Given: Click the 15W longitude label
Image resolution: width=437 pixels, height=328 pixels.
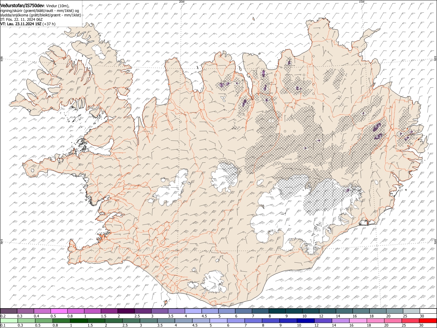Looking at the screenshot, I should tap(362, 2).
